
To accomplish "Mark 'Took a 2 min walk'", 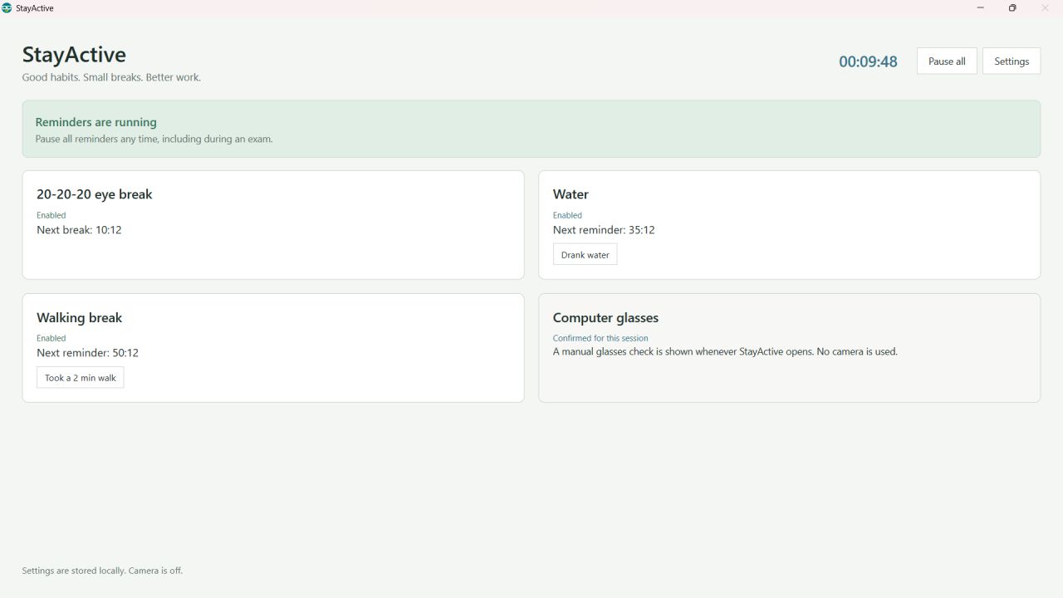I will pyautogui.click(x=80, y=378).
